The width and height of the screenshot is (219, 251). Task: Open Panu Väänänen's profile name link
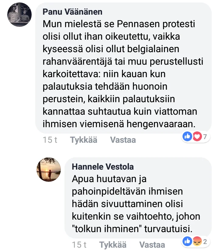point(72,12)
